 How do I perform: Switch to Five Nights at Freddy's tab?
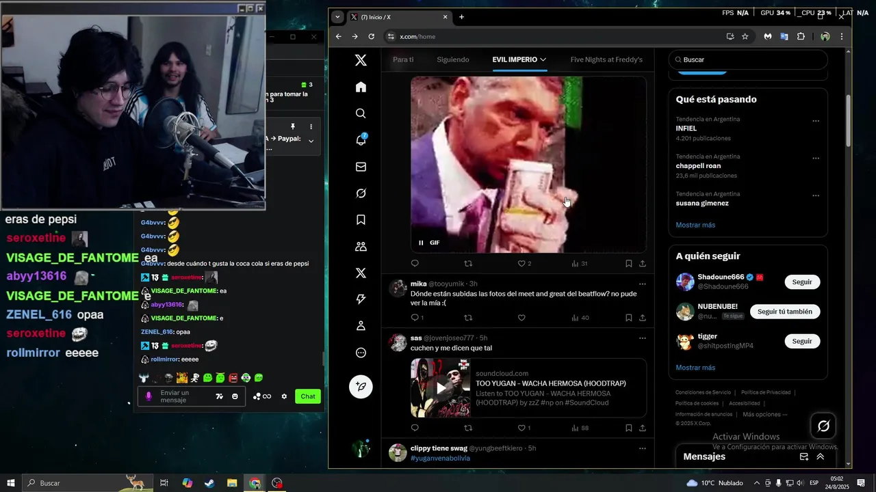click(x=606, y=59)
